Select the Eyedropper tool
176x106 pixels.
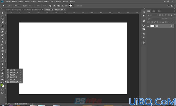(x=2, y=32)
